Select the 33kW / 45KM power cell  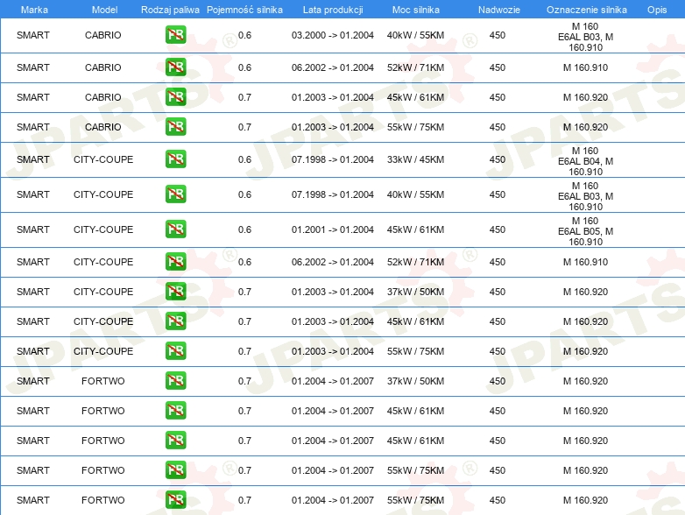415,159
